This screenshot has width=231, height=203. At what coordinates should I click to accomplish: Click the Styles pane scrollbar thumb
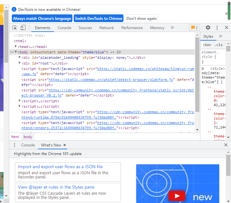pyautogui.click(x=228, y=49)
